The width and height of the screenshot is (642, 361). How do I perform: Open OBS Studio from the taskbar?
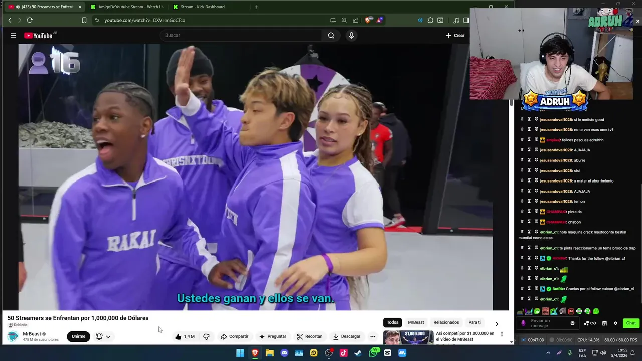329,353
